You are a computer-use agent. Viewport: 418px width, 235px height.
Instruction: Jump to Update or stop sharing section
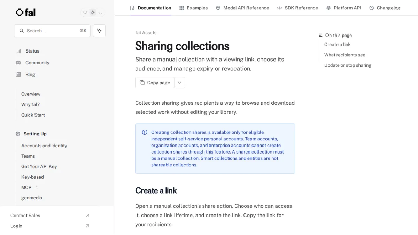pos(348,65)
